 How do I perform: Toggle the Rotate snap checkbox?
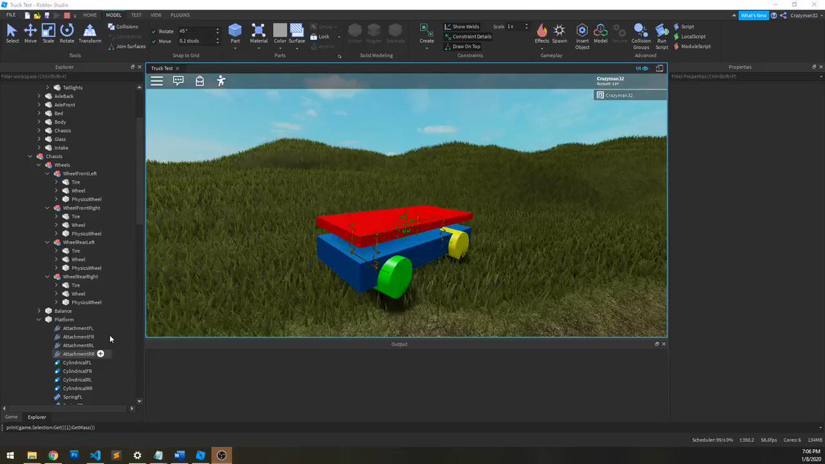click(153, 31)
